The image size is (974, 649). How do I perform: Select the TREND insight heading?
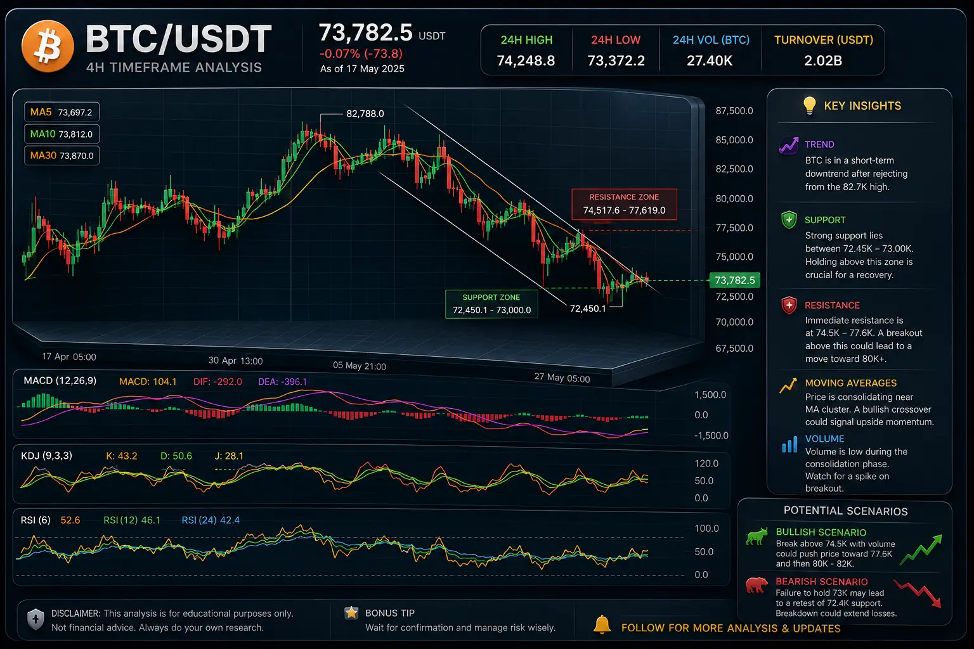point(819,145)
